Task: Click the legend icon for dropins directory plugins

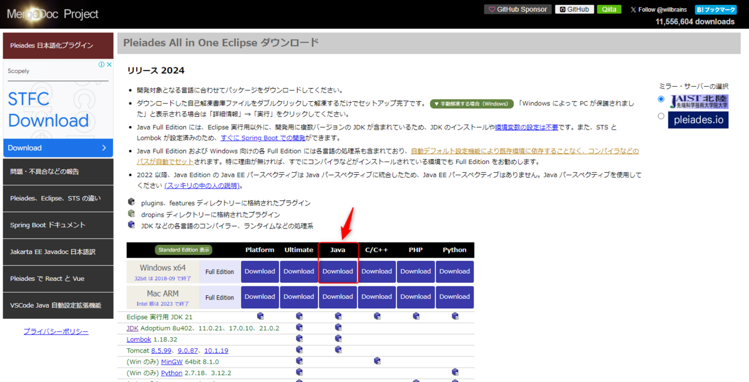Action: point(131,213)
